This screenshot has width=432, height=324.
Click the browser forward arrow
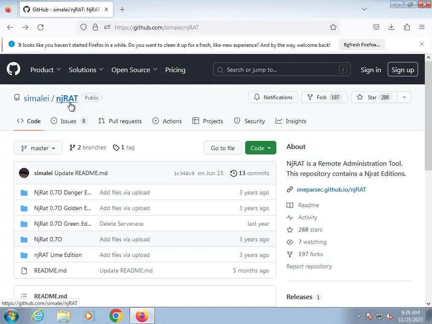coord(25,27)
